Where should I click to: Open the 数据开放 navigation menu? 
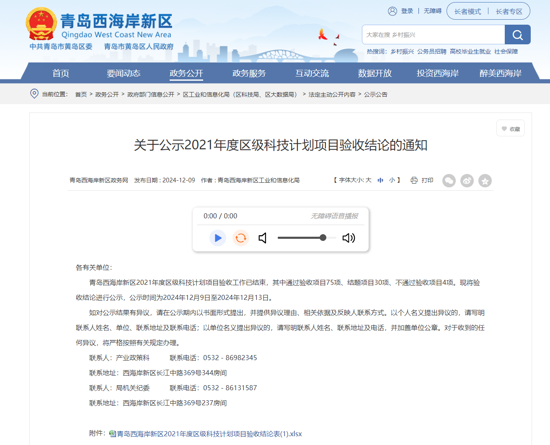[x=374, y=73]
